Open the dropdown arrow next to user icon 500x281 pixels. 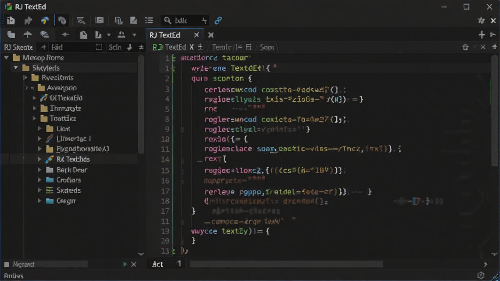click(x=134, y=35)
